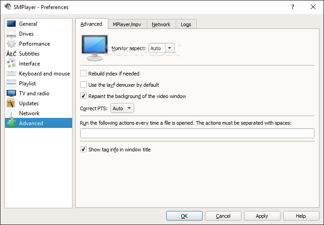Switch to the Network tab

tap(161, 24)
